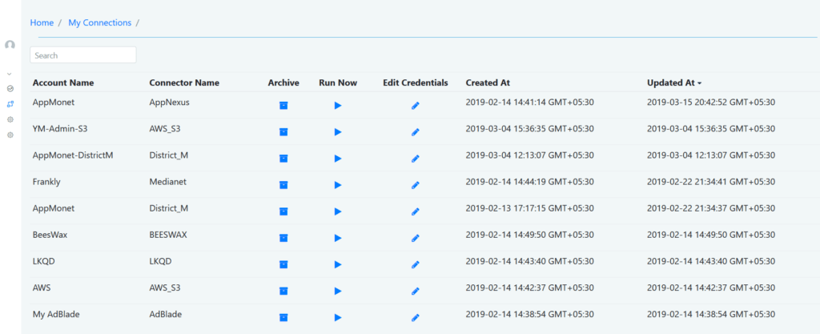Run the LKQD connection now

pyautogui.click(x=338, y=264)
